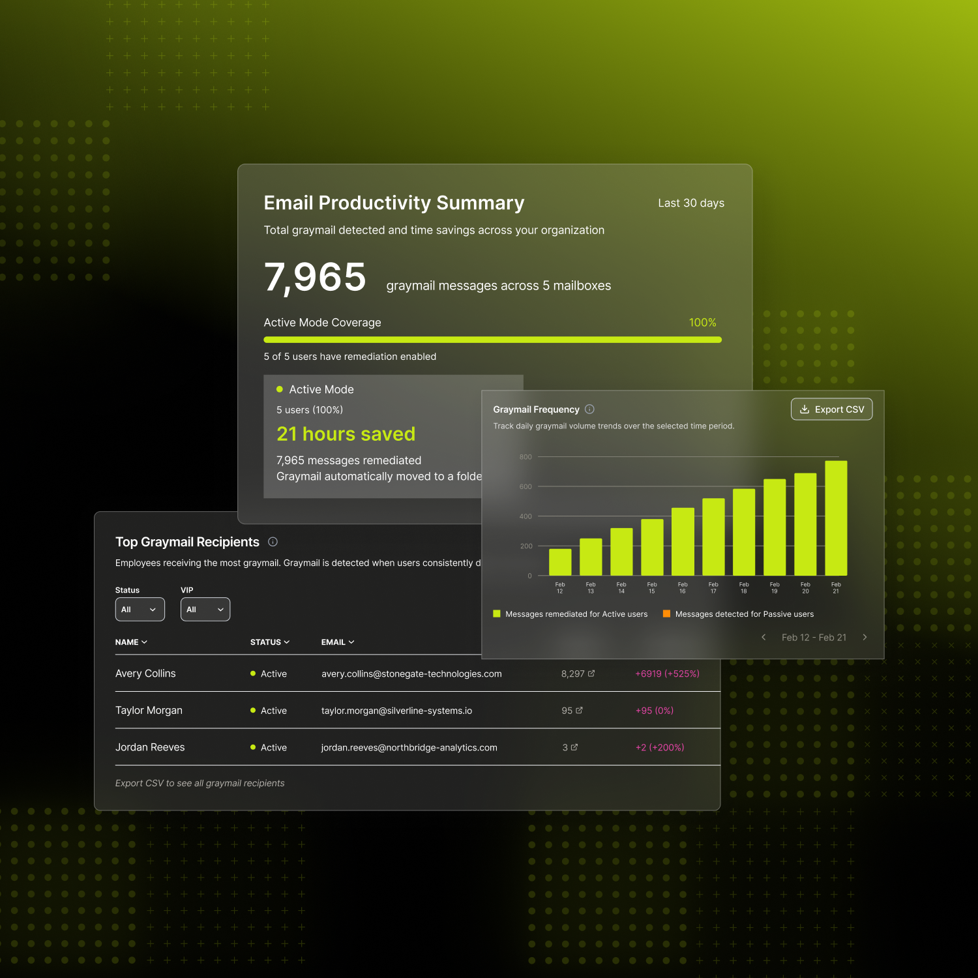This screenshot has height=978, width=978.
Task: Go to previous date range arrow
Action: coord(763,638)
